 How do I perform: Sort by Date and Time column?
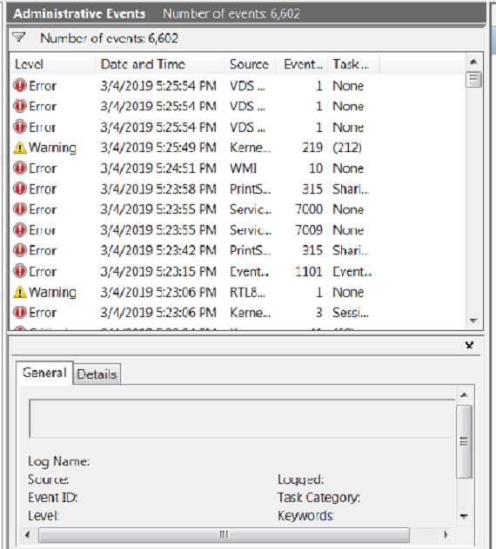[159, 64]
